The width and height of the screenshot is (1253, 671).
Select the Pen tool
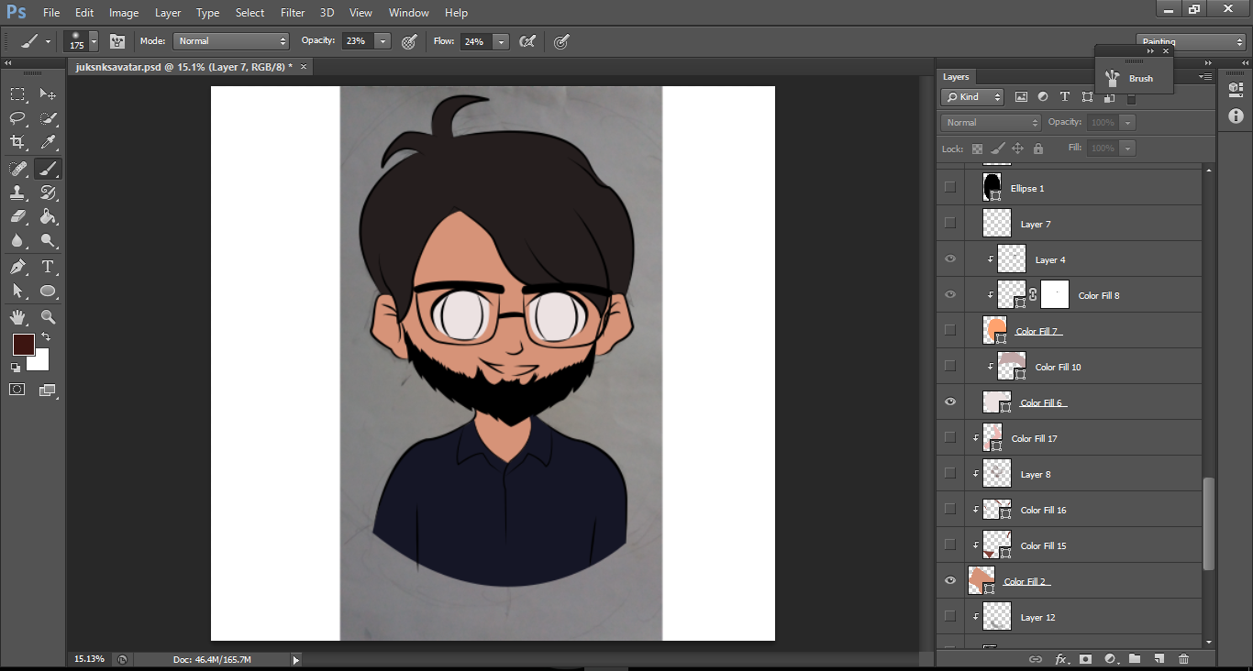click(x=17, y=267)
